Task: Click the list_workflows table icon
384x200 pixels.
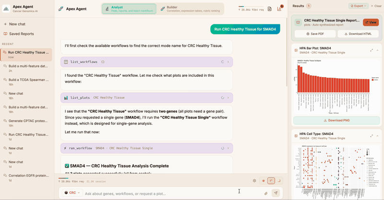Action: point(66,62)
